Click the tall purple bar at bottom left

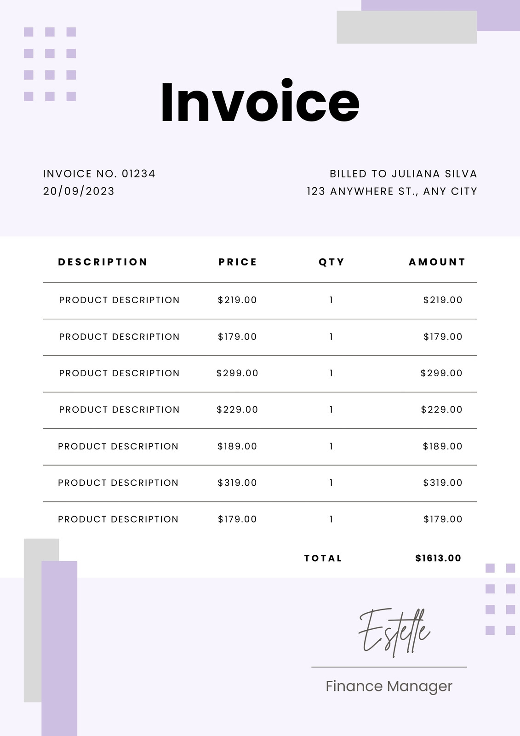59,648
